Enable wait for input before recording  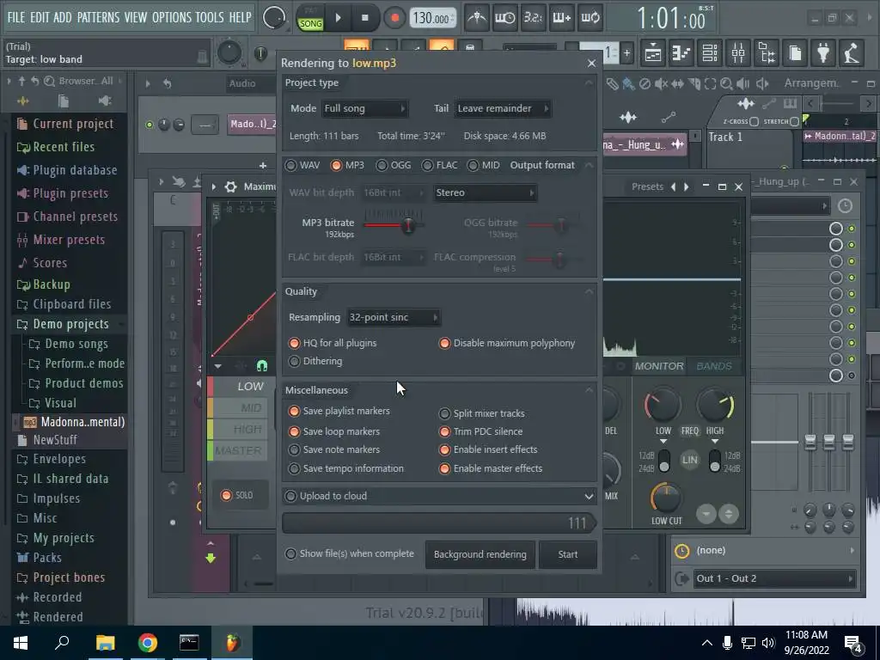point(505,18)
